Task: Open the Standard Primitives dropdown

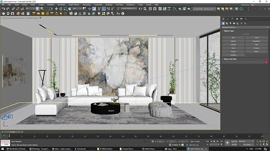Action: [x=245, y=27]
